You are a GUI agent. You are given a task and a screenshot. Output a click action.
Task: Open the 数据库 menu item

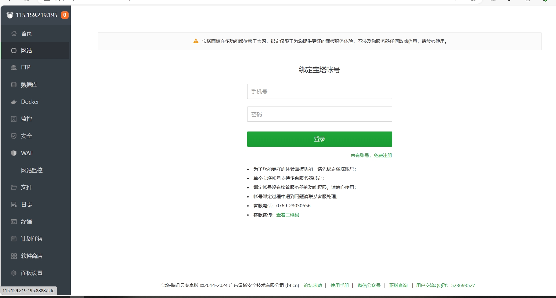tap(35, 85)
